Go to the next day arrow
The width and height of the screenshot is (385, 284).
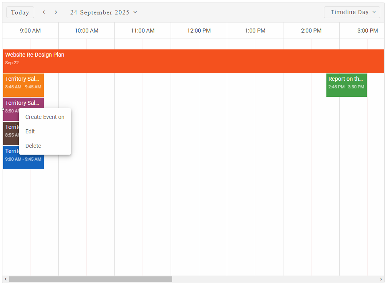click(56, 12)
